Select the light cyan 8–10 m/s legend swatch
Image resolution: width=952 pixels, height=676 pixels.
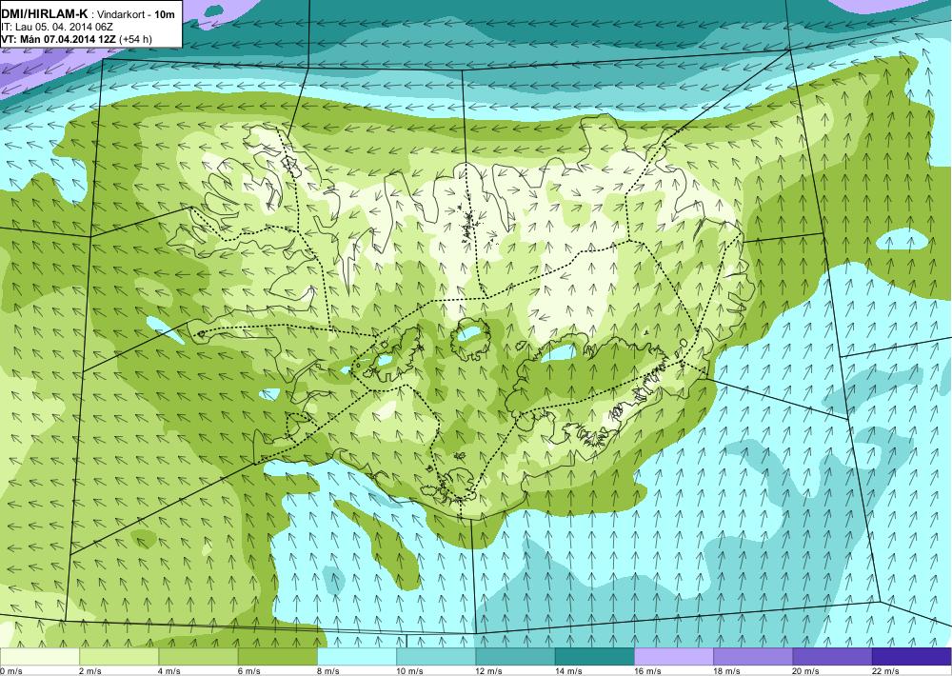pyautogui.click(x=357, y=657)
